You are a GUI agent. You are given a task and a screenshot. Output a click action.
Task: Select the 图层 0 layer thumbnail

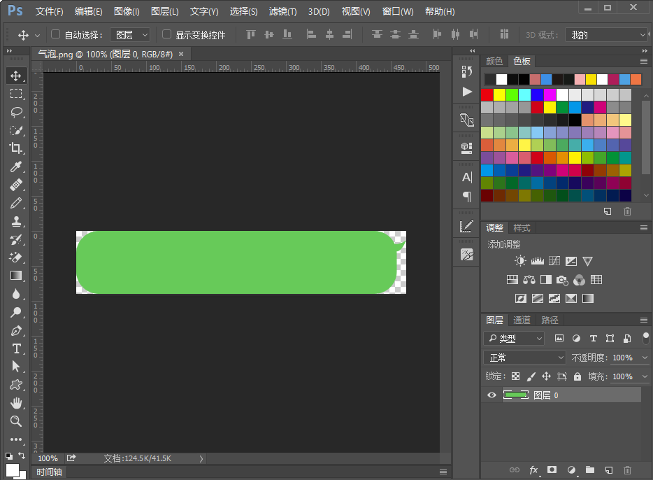515,395
